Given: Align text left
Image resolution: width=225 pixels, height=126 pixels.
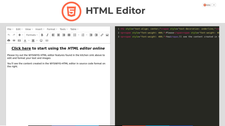Looking at the screenshot, I should point(53,35).
